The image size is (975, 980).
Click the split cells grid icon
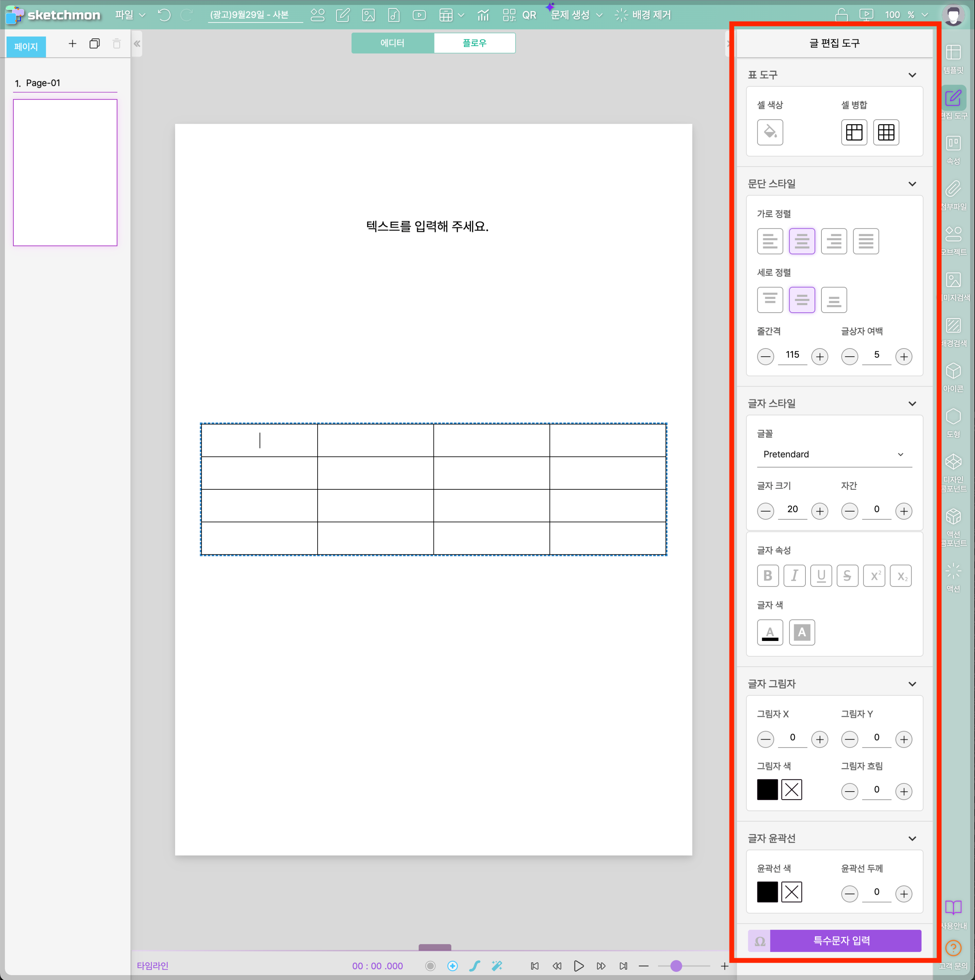(x=886, y=132)
